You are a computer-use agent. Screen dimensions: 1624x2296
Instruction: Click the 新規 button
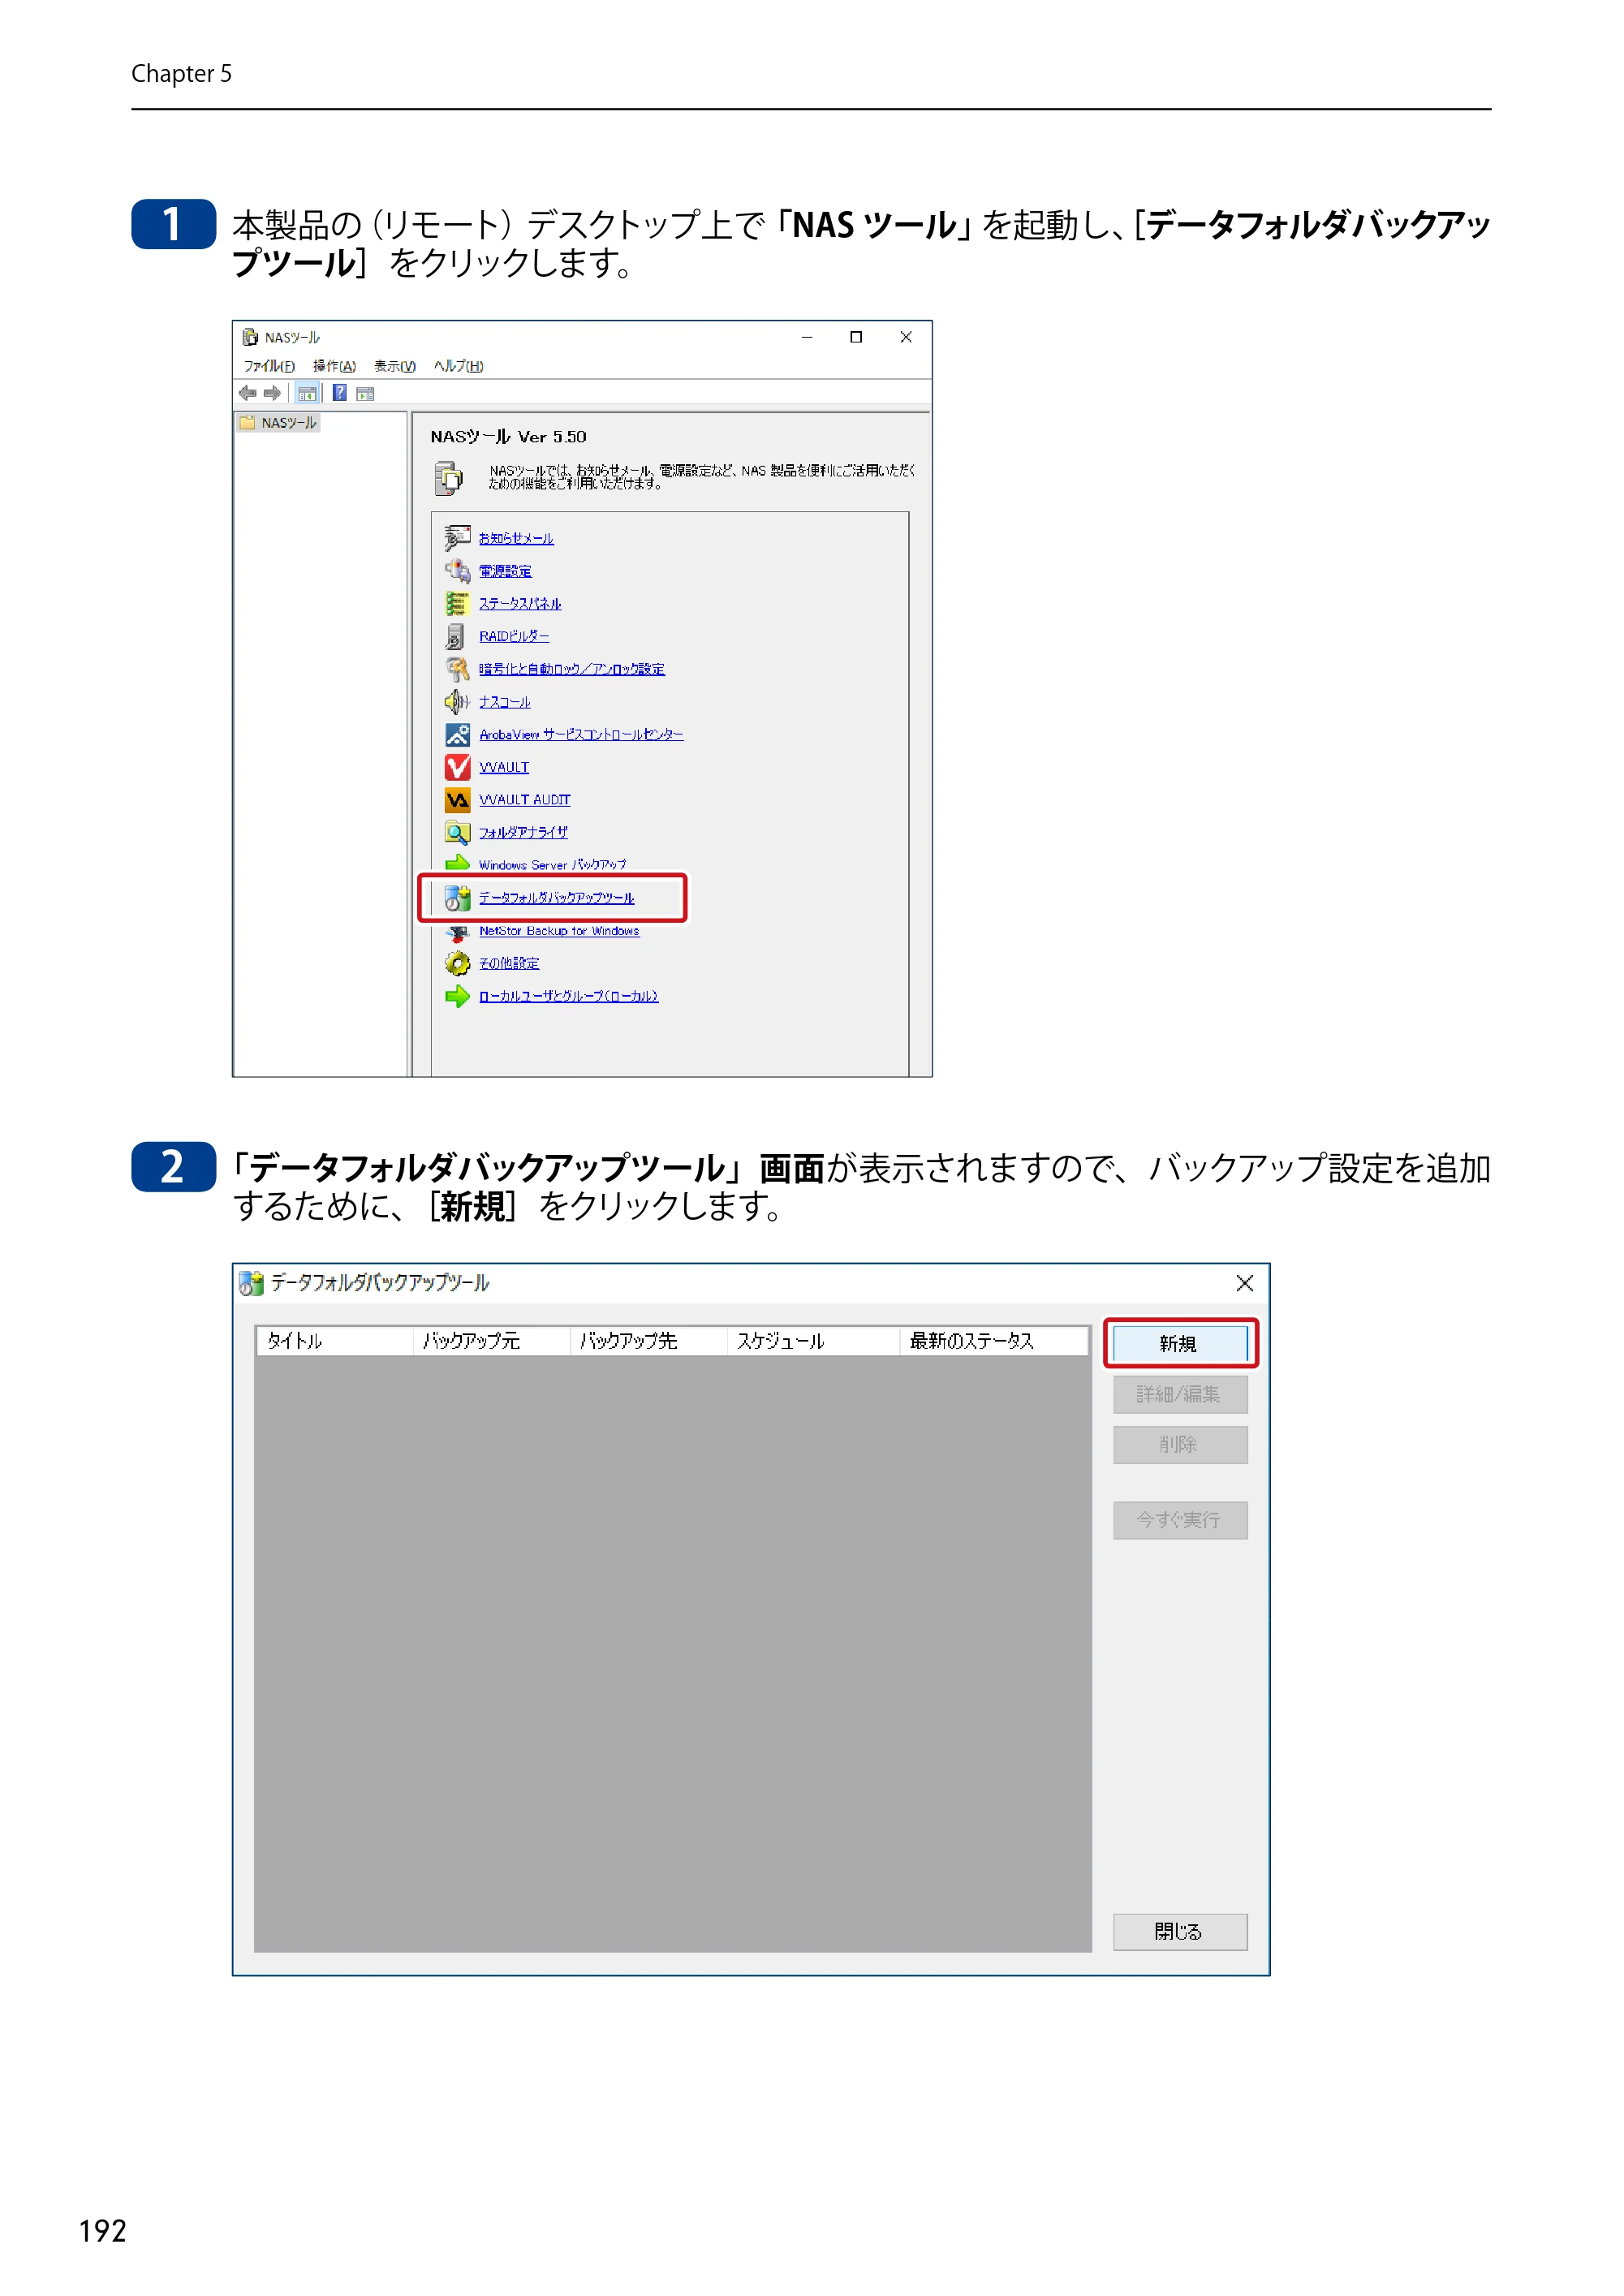pyautogui.click(x=1180, y=1343)
